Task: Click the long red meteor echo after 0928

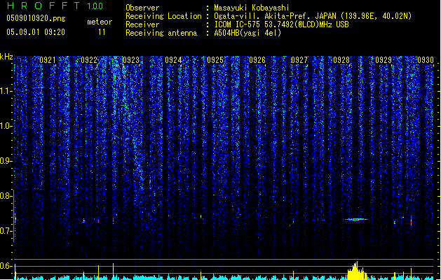Action: [357, 219]
